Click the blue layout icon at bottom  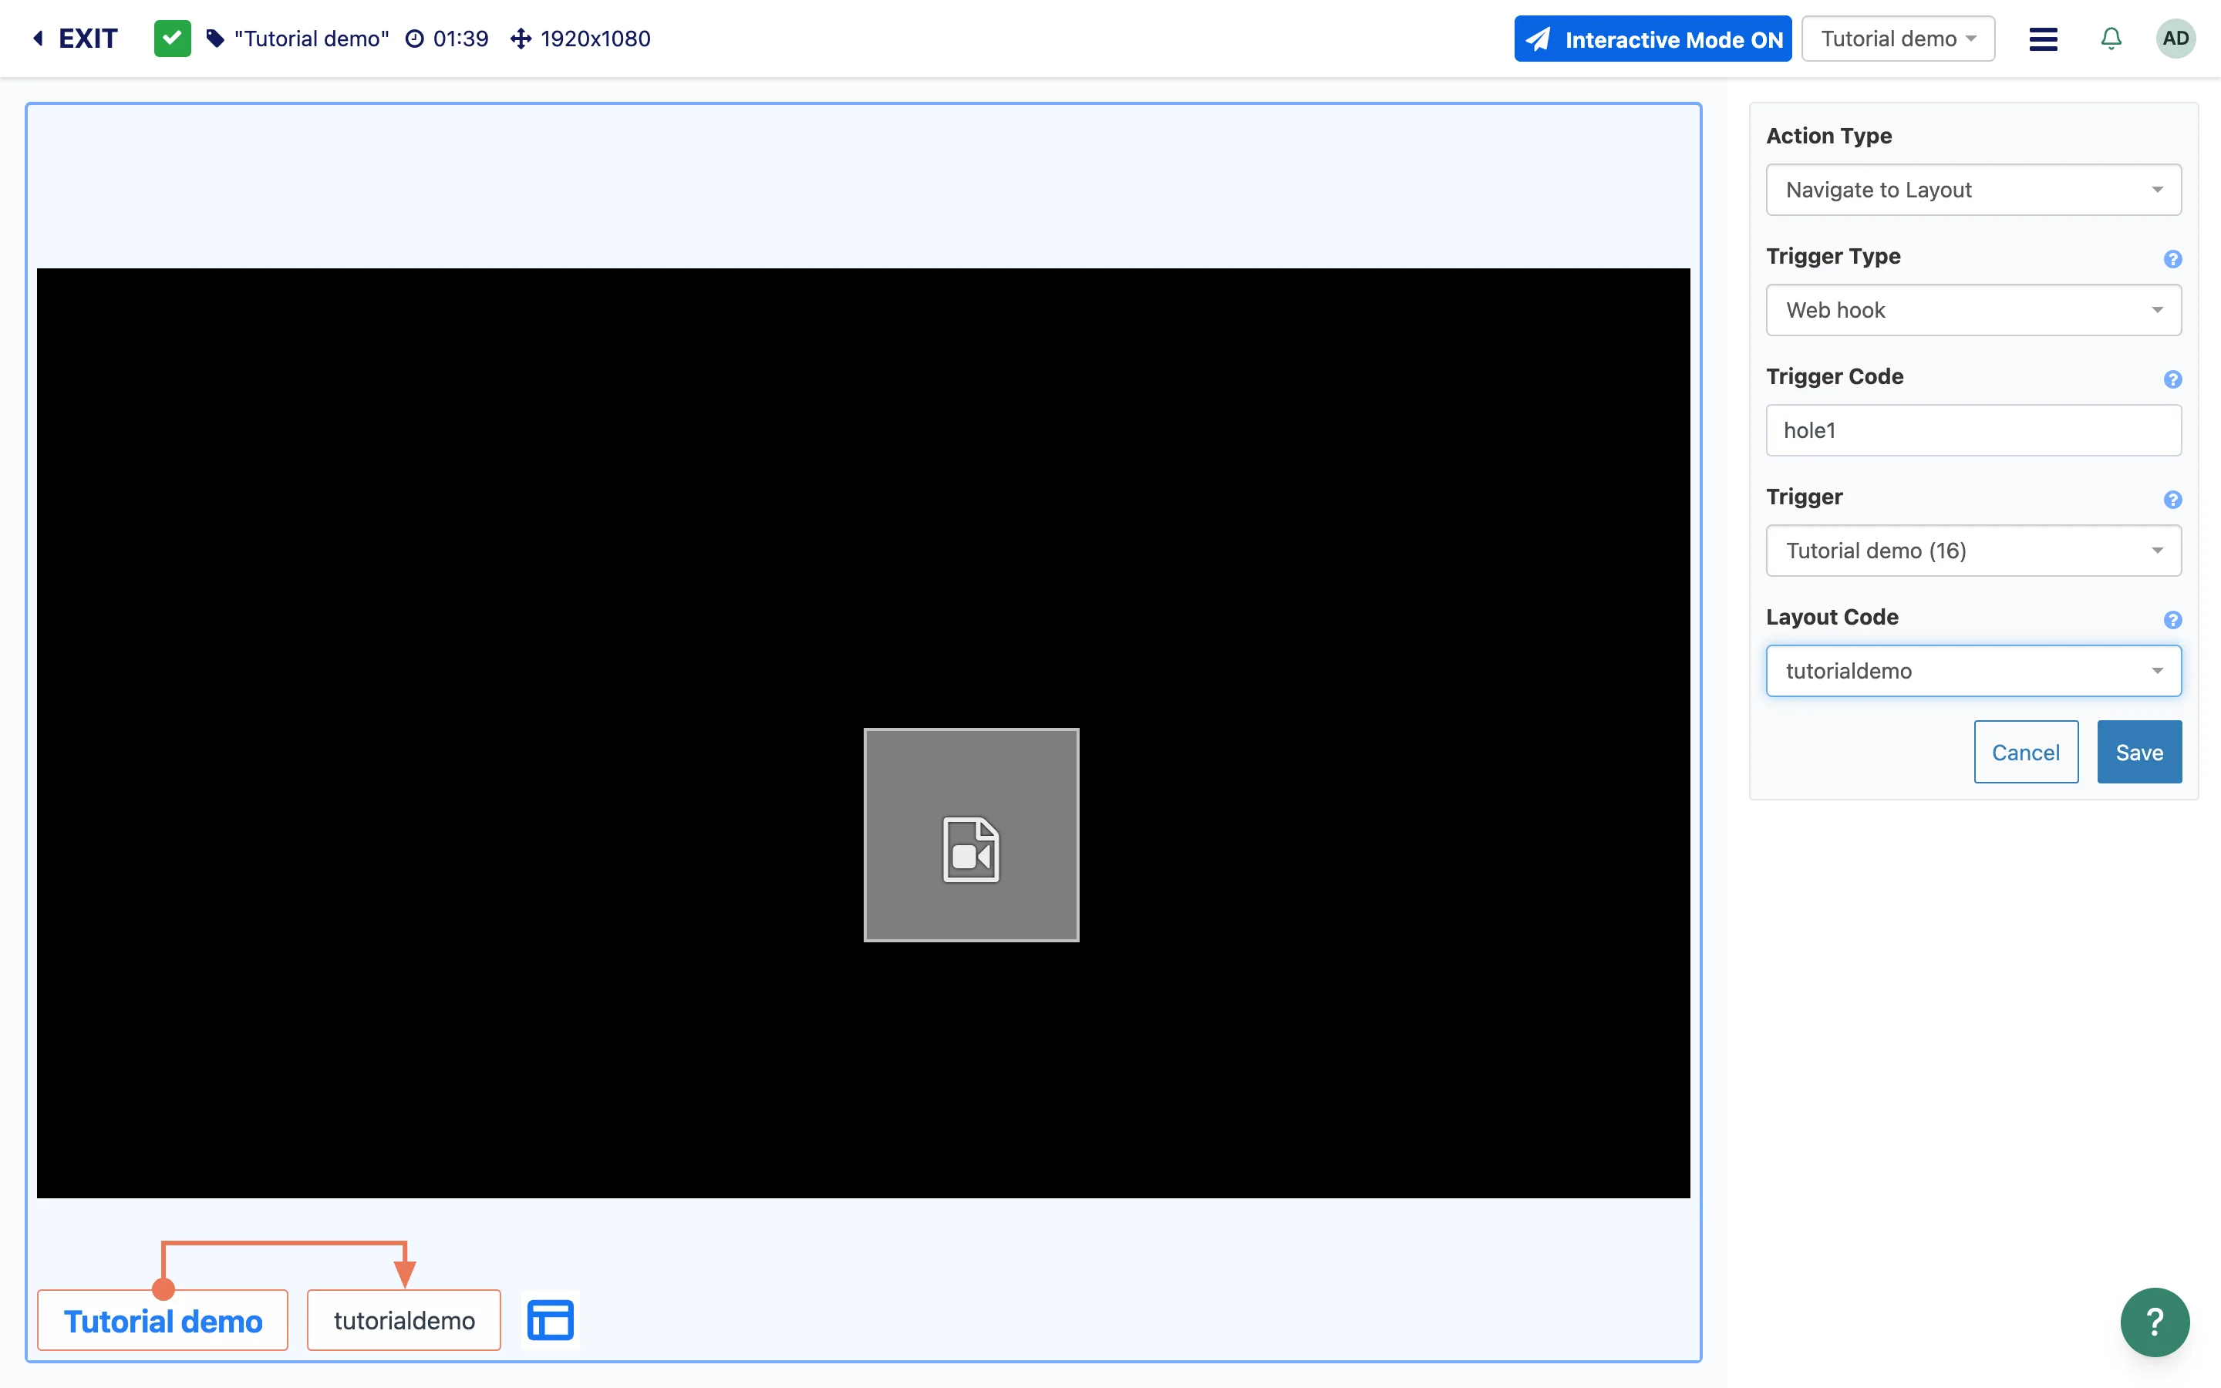click(x=551, y=1320)
